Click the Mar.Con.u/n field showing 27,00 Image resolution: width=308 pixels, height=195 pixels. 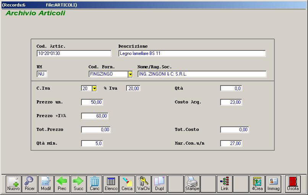(231, 143)
